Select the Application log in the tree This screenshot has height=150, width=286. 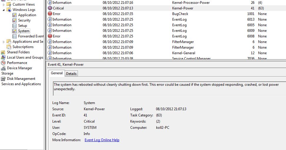click(27, 15)
